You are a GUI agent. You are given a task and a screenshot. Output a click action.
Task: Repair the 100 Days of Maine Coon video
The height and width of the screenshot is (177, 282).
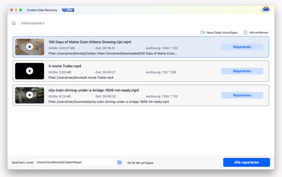pos(242,47)
